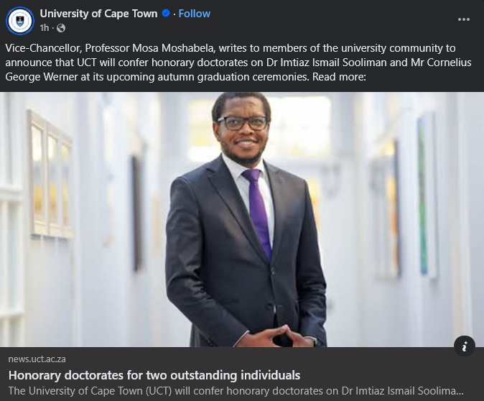The width and height of the screenshot is (484, 401).
Task: Click the globe public audience icon
Action: pos(61,28)
